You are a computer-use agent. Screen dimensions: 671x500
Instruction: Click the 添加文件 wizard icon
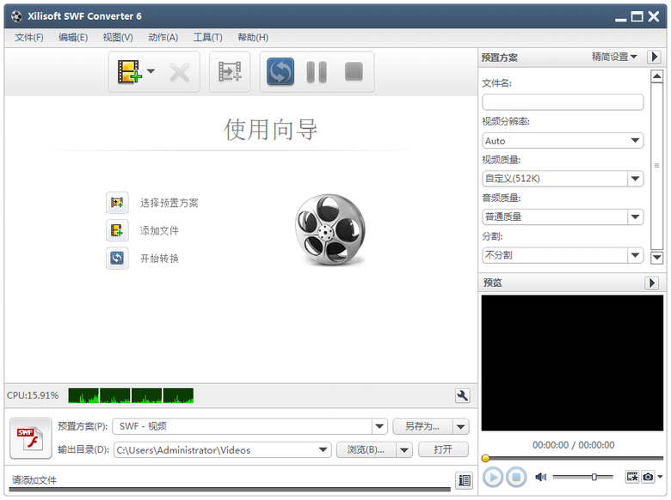(x=117, y=230)
